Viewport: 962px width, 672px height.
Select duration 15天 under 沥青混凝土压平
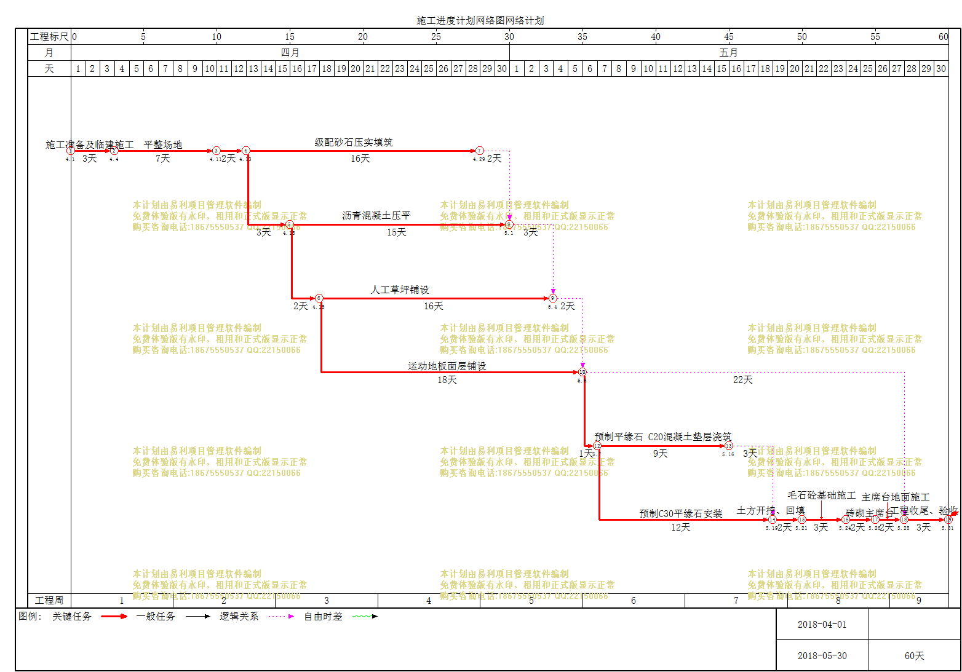coord(397,232)
